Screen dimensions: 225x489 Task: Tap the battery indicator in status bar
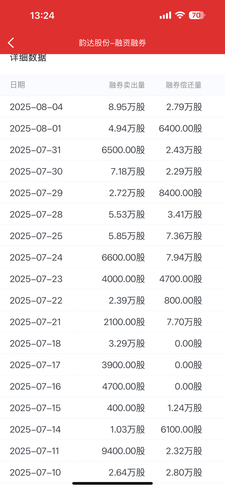197,15
